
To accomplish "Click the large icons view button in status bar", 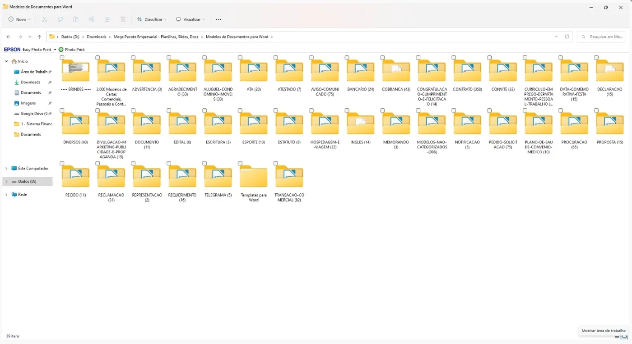I will [x=625, y=336].
